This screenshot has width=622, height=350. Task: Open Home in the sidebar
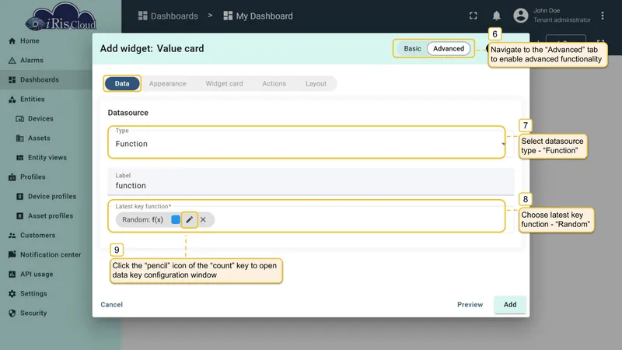point(24,41)
